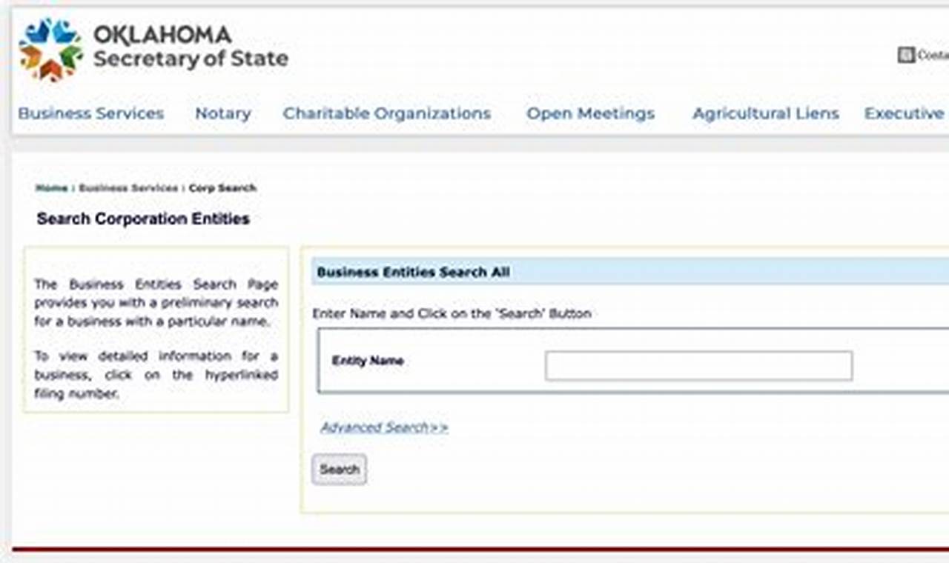Open the Open Meetings navigation item

pyautogui.click(x=590, y=113)
